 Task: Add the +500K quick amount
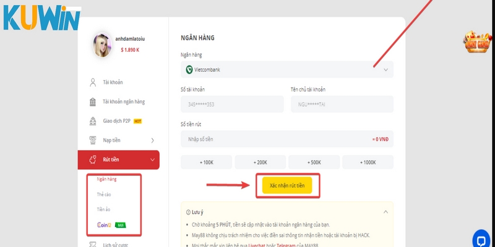tap(314, 162)
